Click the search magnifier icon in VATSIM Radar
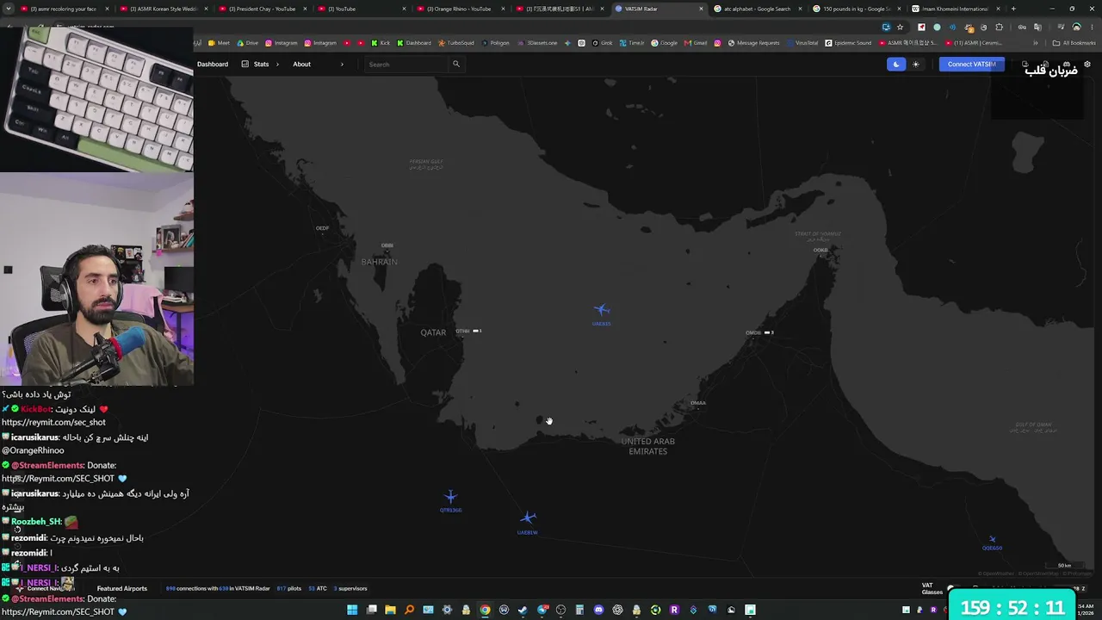Viewport: 1102px width, 620px height. (x=456, y=64)
